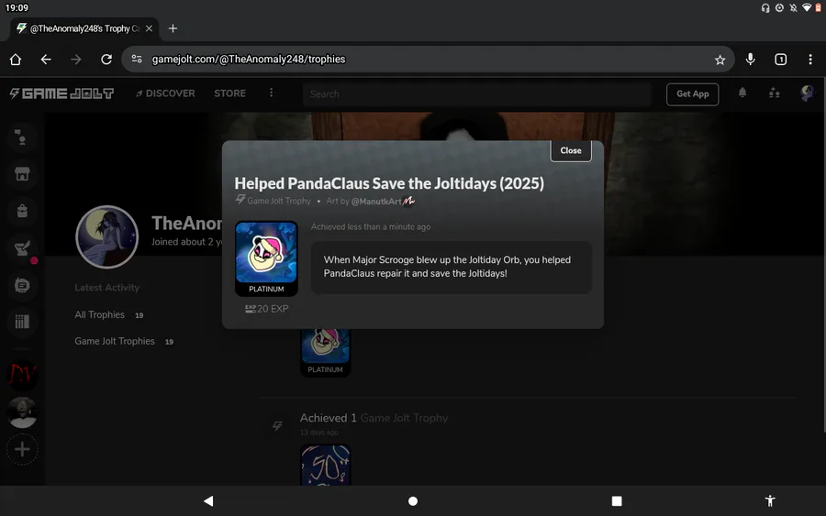Open the sidebar quests icon with red dot
This screenshot has width=826, height=516.
[x=22, y=248]
